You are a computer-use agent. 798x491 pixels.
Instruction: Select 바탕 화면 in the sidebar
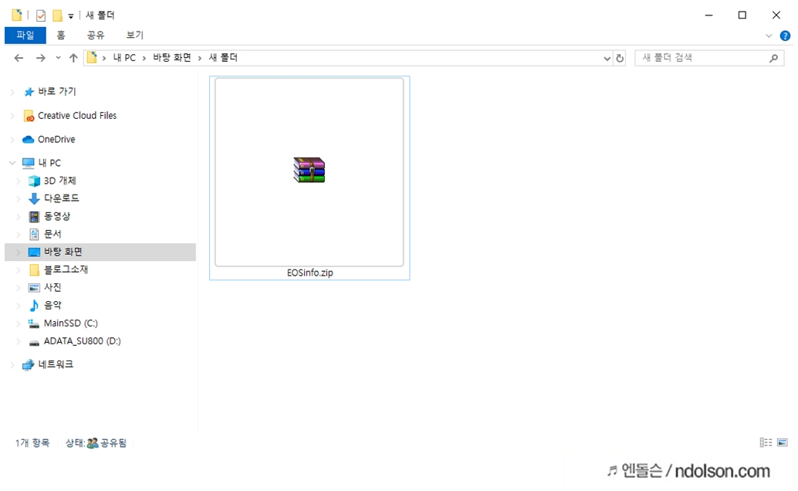pos(100,252)
